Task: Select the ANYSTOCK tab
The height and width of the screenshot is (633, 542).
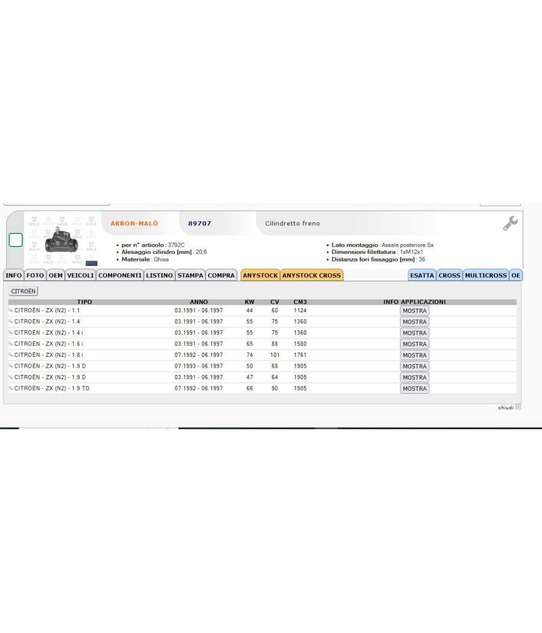Action: 260,276
